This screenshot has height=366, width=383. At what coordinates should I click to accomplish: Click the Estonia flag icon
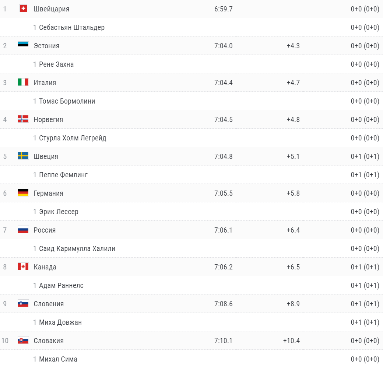click(23, 45)
